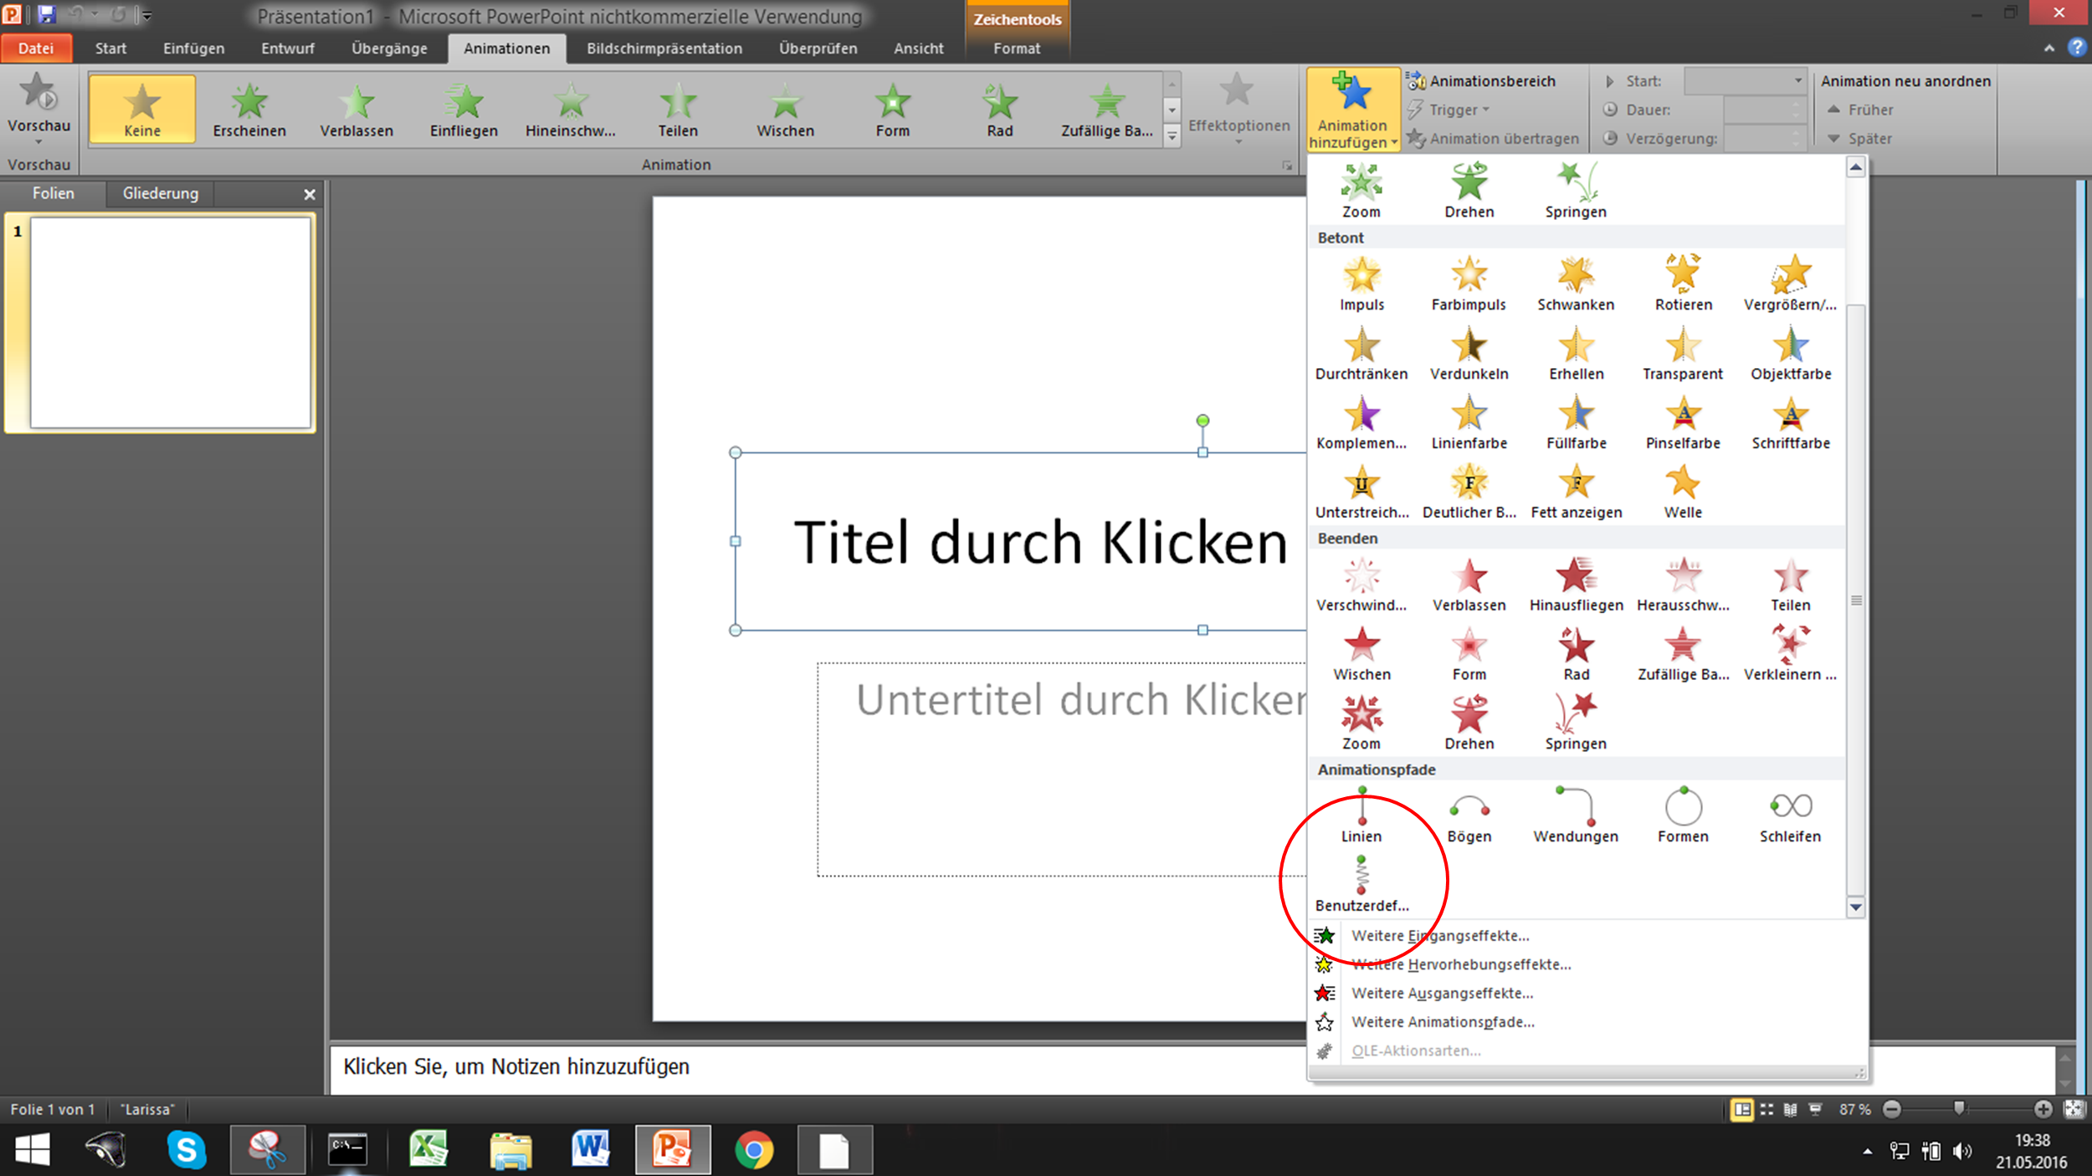Switch to Foliensortierung view in status bar

coord(1767,1108)
